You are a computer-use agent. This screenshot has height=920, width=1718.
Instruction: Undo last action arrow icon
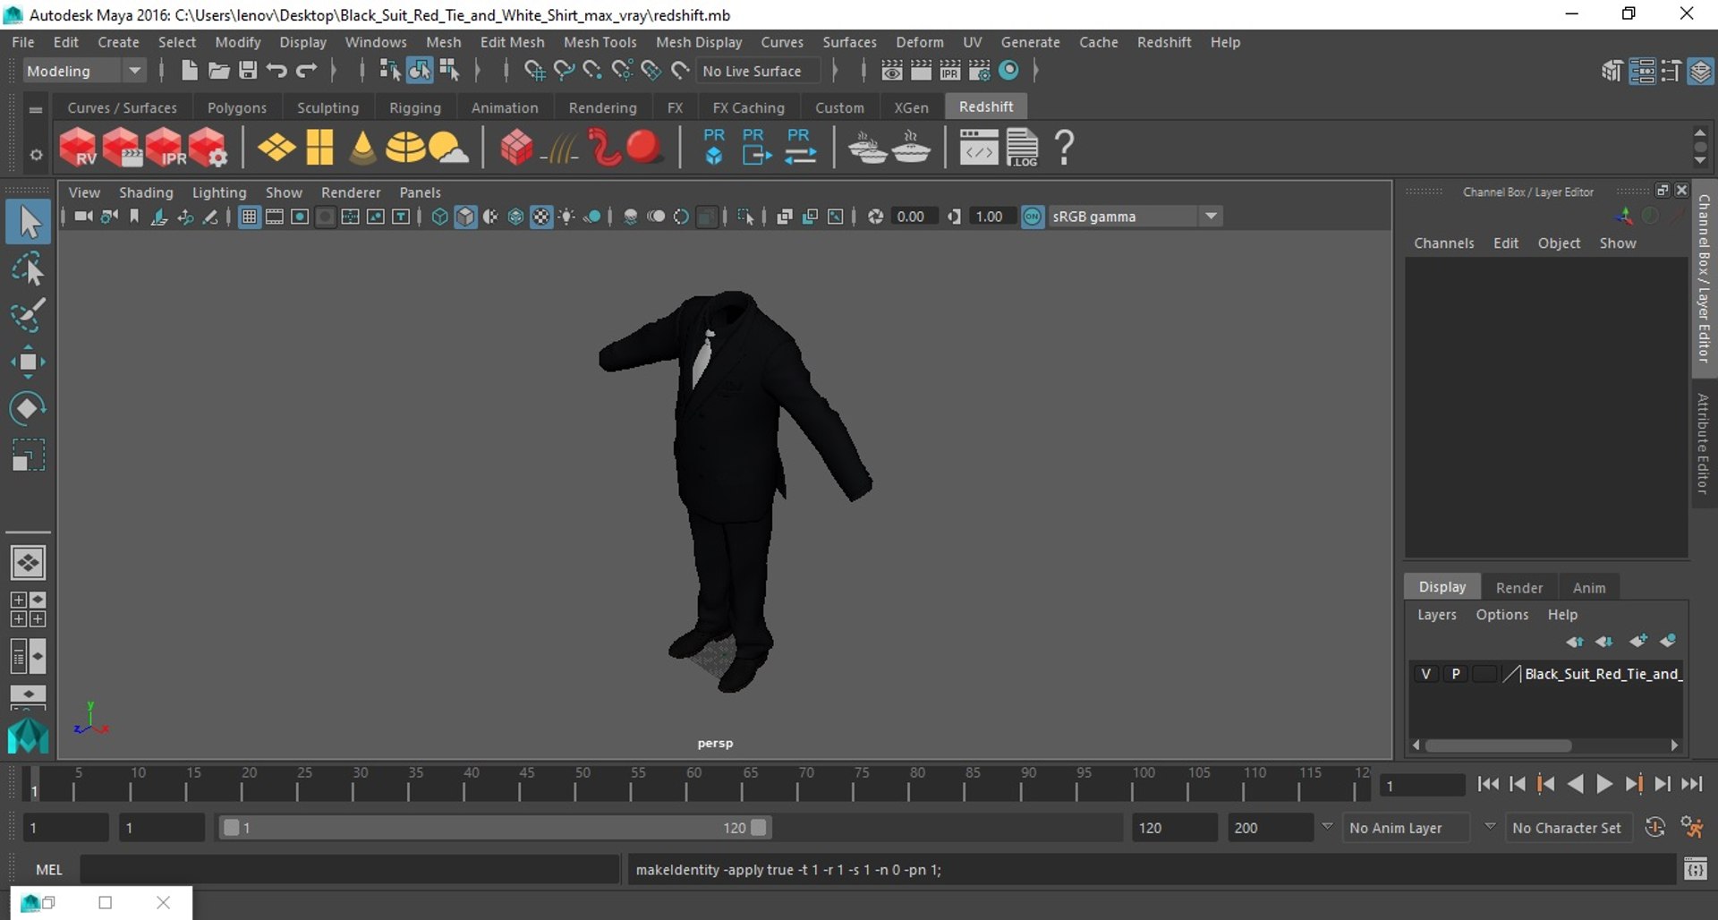click(x=277, y=71)
